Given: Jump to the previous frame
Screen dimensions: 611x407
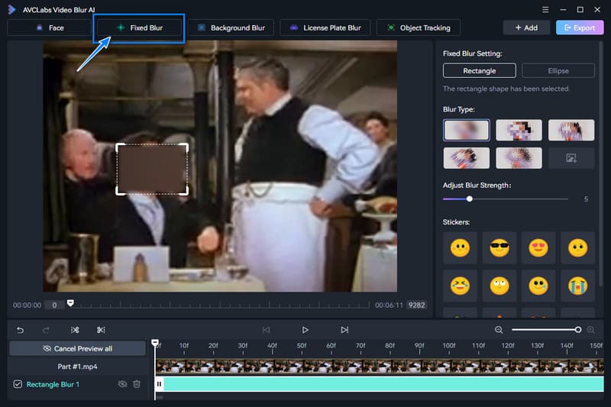Looking at the screenshot, I should tap(266, 330).
